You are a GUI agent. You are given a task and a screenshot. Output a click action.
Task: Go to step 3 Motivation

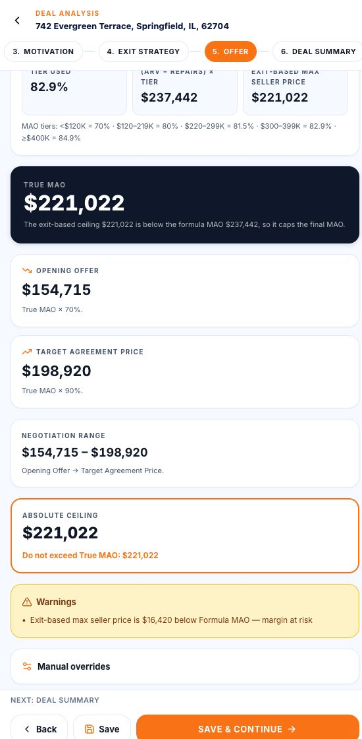(43, 51)
